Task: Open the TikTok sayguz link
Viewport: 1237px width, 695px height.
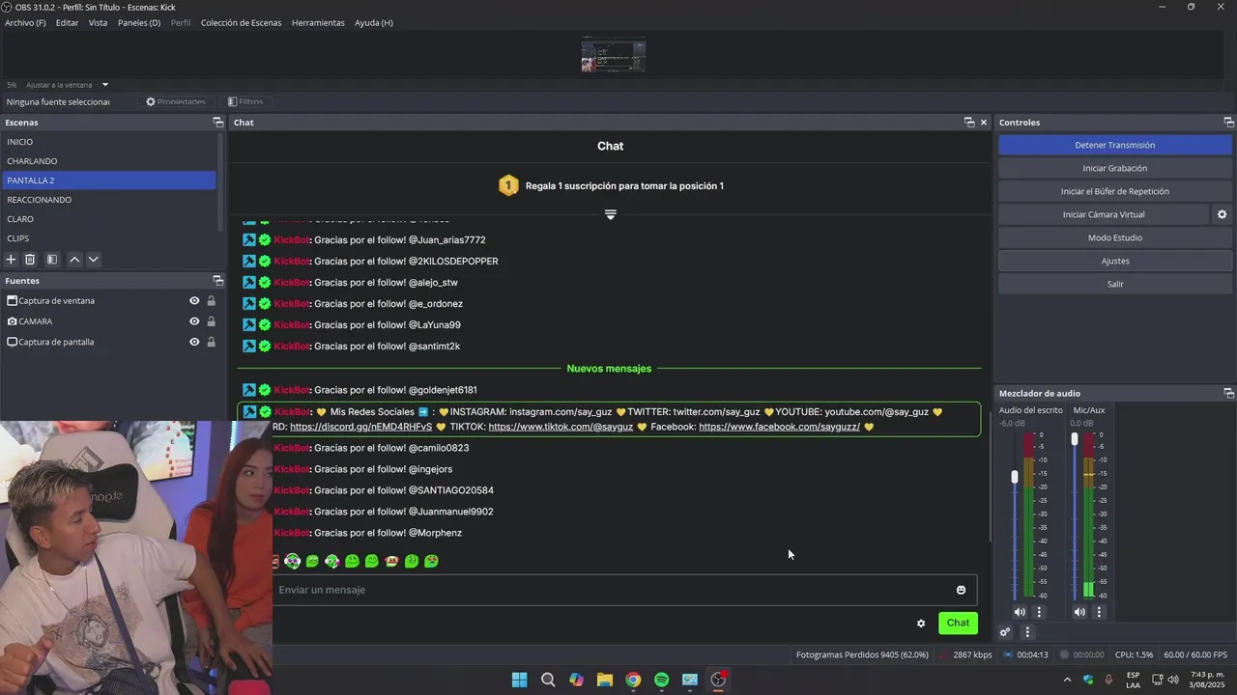Action: click(x=561, y=427)
